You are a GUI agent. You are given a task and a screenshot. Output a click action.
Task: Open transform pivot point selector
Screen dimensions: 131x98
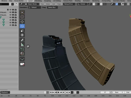pos(90,4)
